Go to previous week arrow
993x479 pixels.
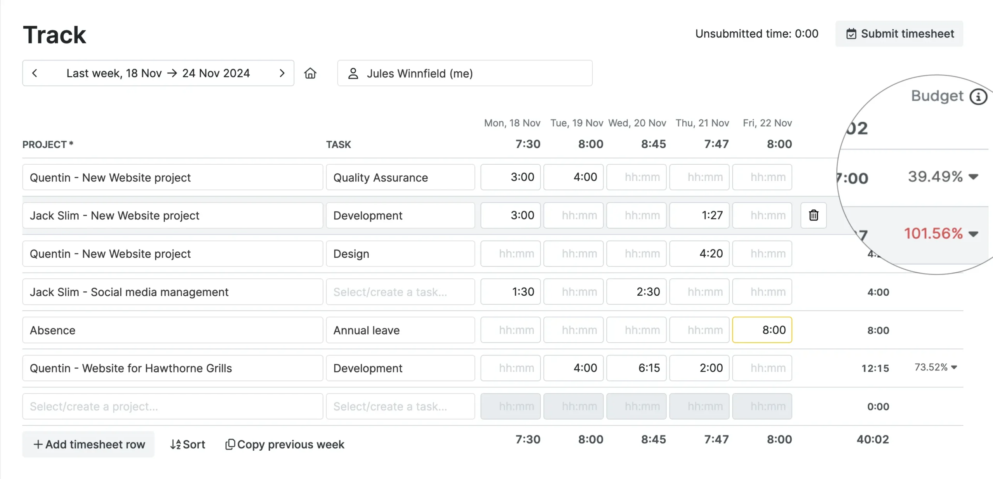click(x=35, y=73)
